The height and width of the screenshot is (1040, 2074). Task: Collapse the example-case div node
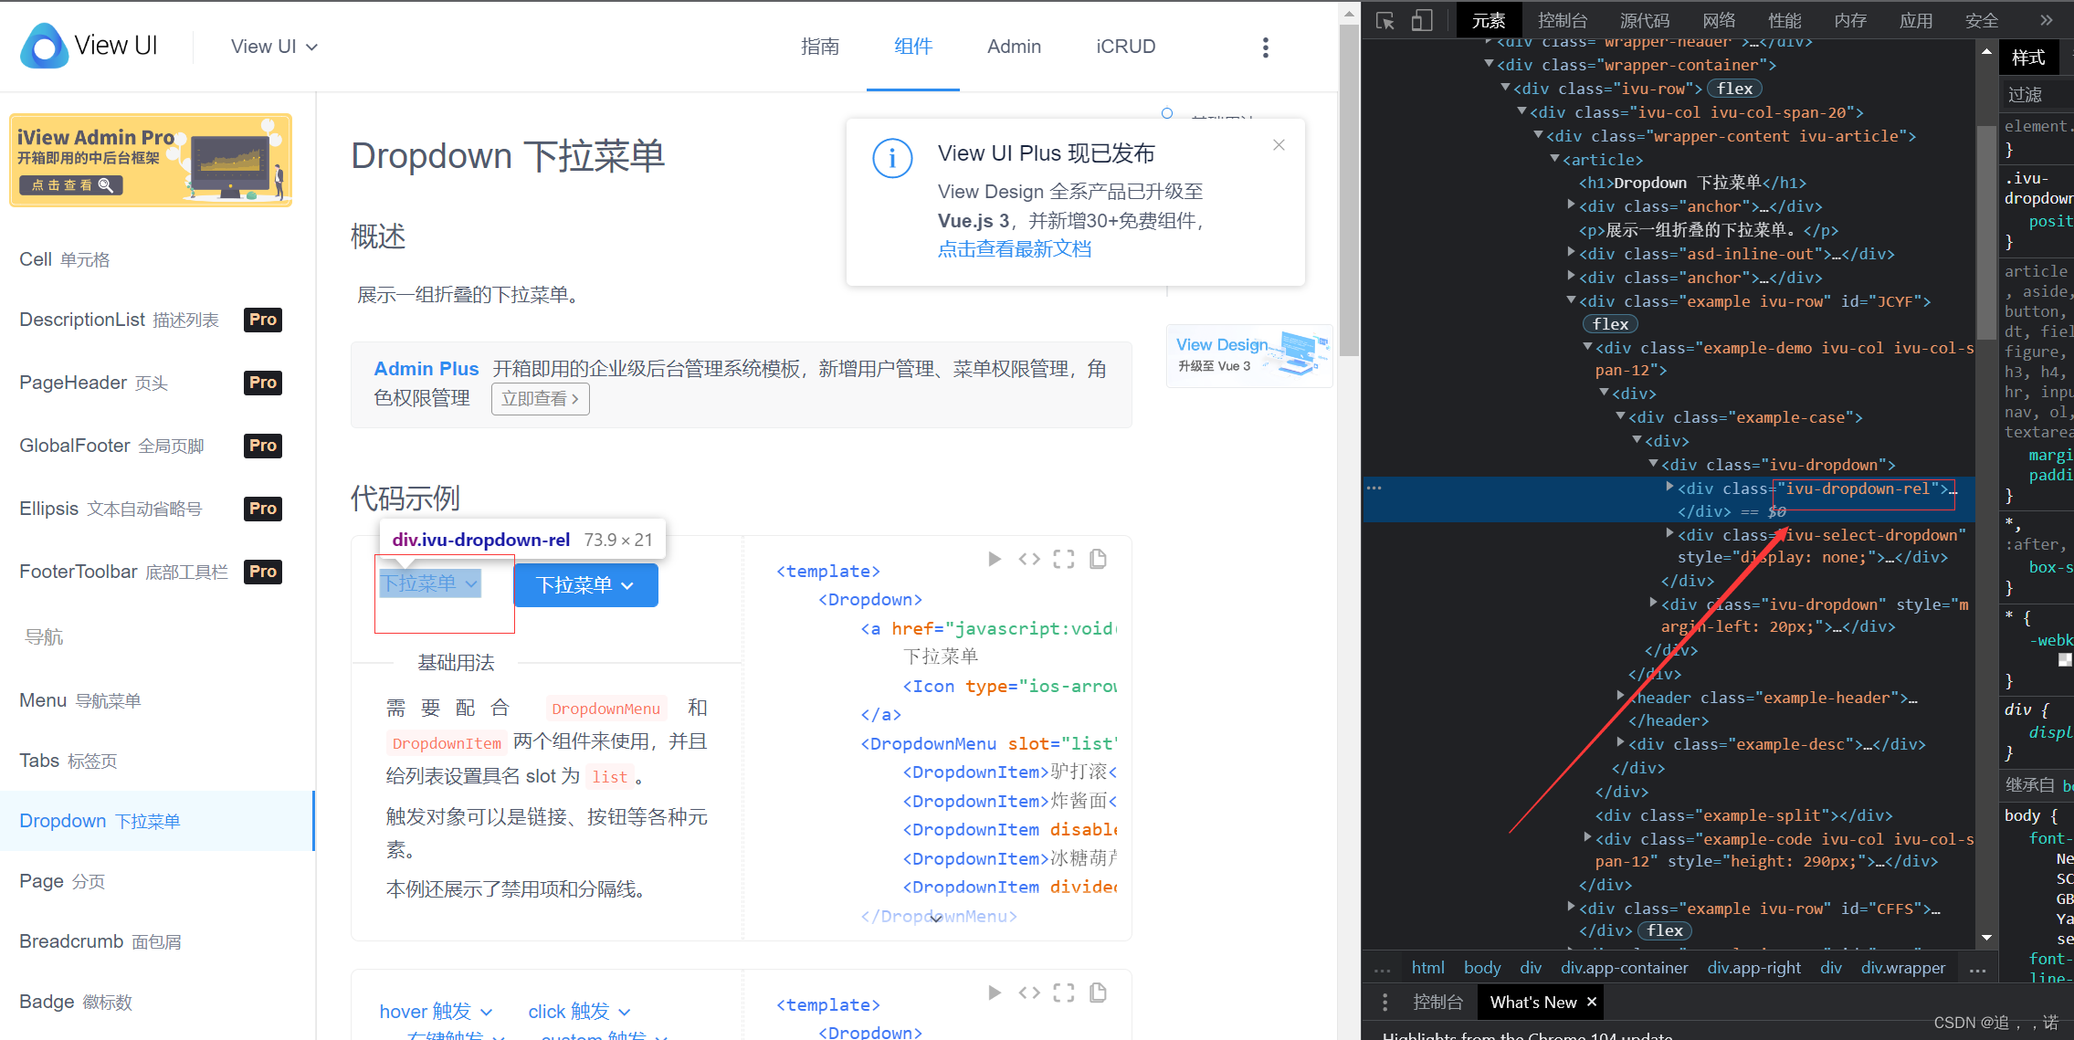tap(1620, 416)
